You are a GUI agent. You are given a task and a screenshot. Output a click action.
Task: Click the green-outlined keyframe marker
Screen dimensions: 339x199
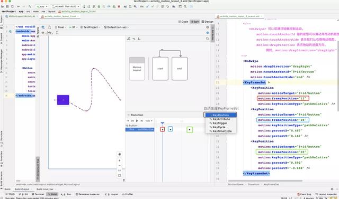click(x=190, y=130)
